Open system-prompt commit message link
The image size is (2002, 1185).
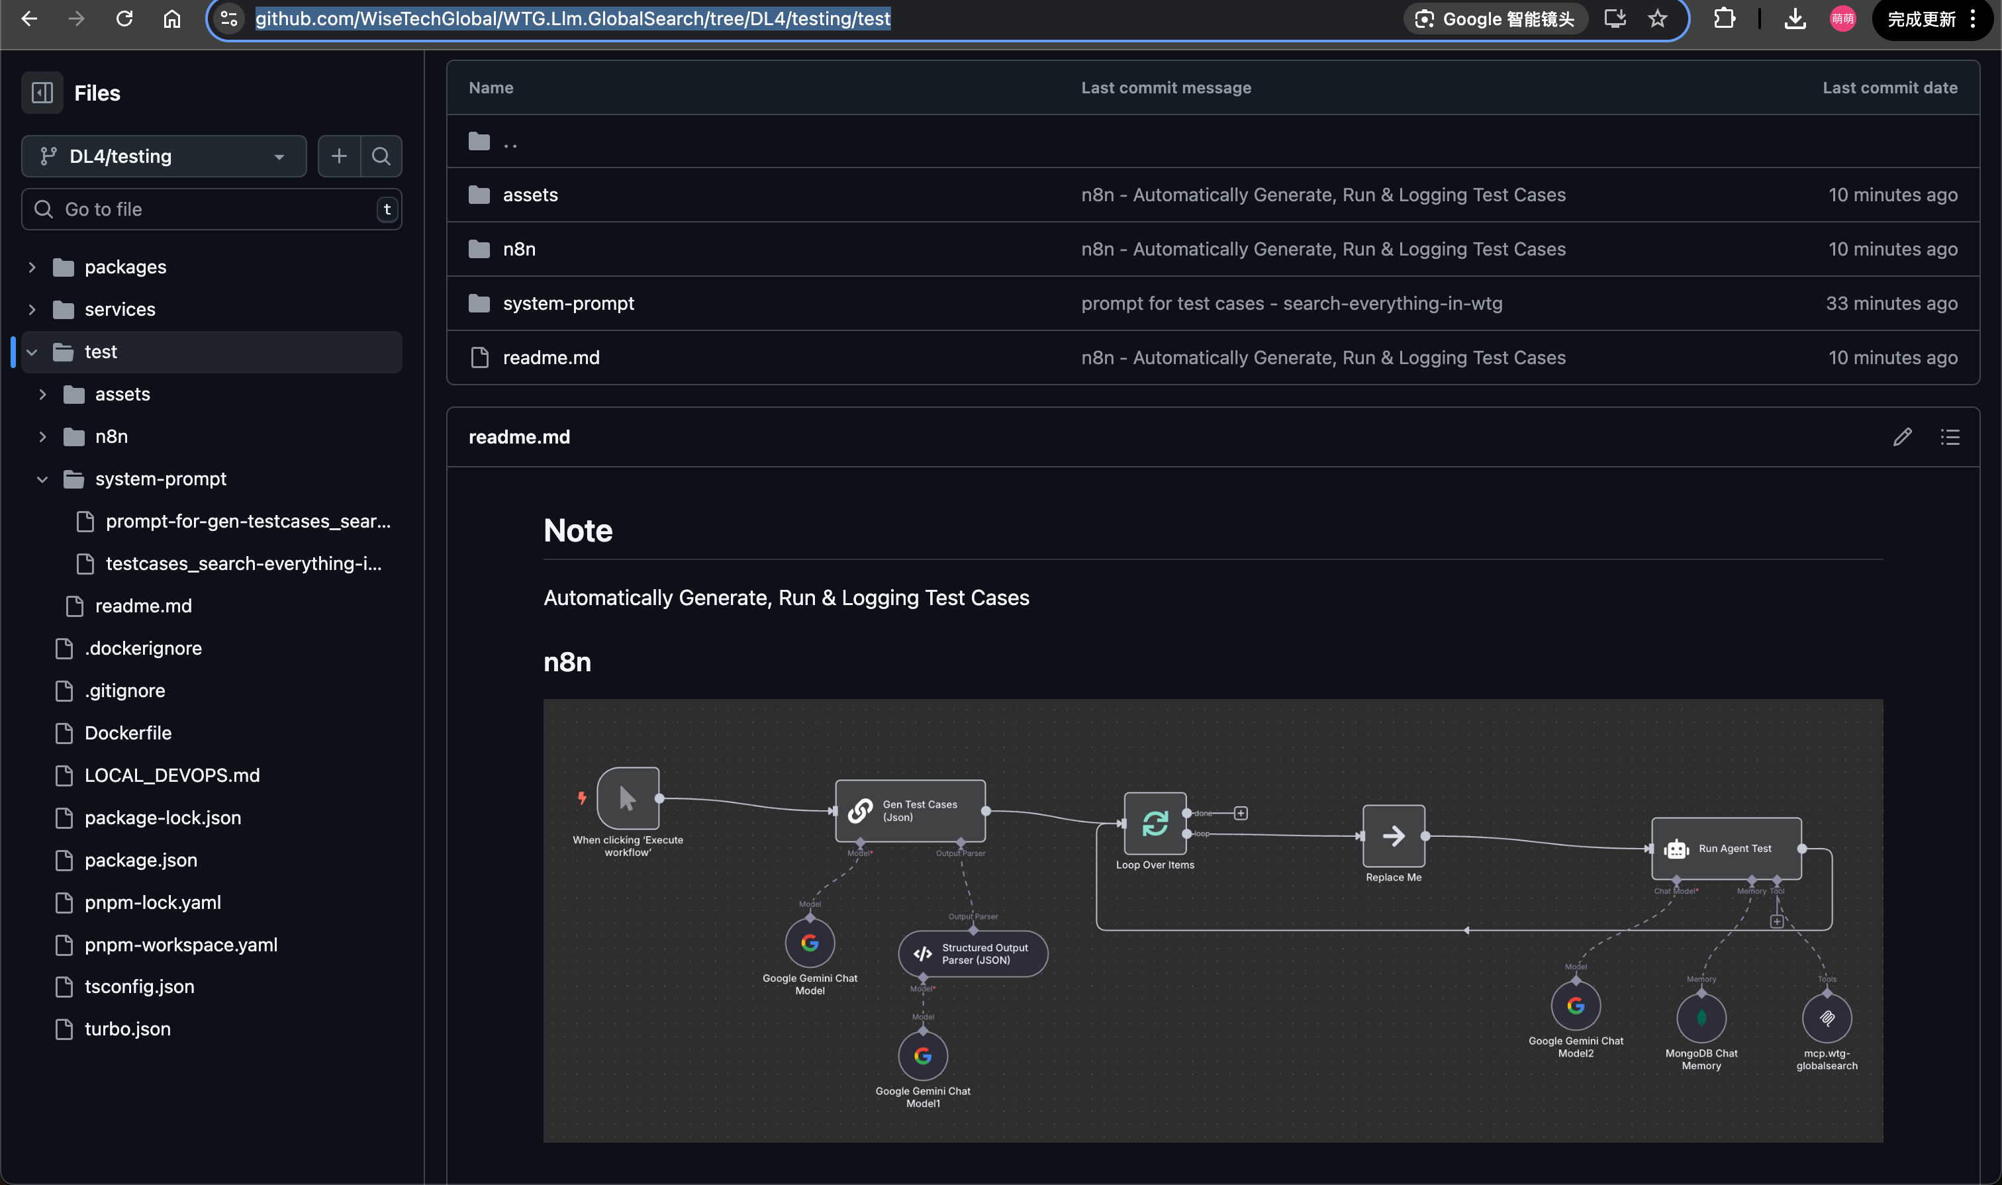pos(1291,303)
